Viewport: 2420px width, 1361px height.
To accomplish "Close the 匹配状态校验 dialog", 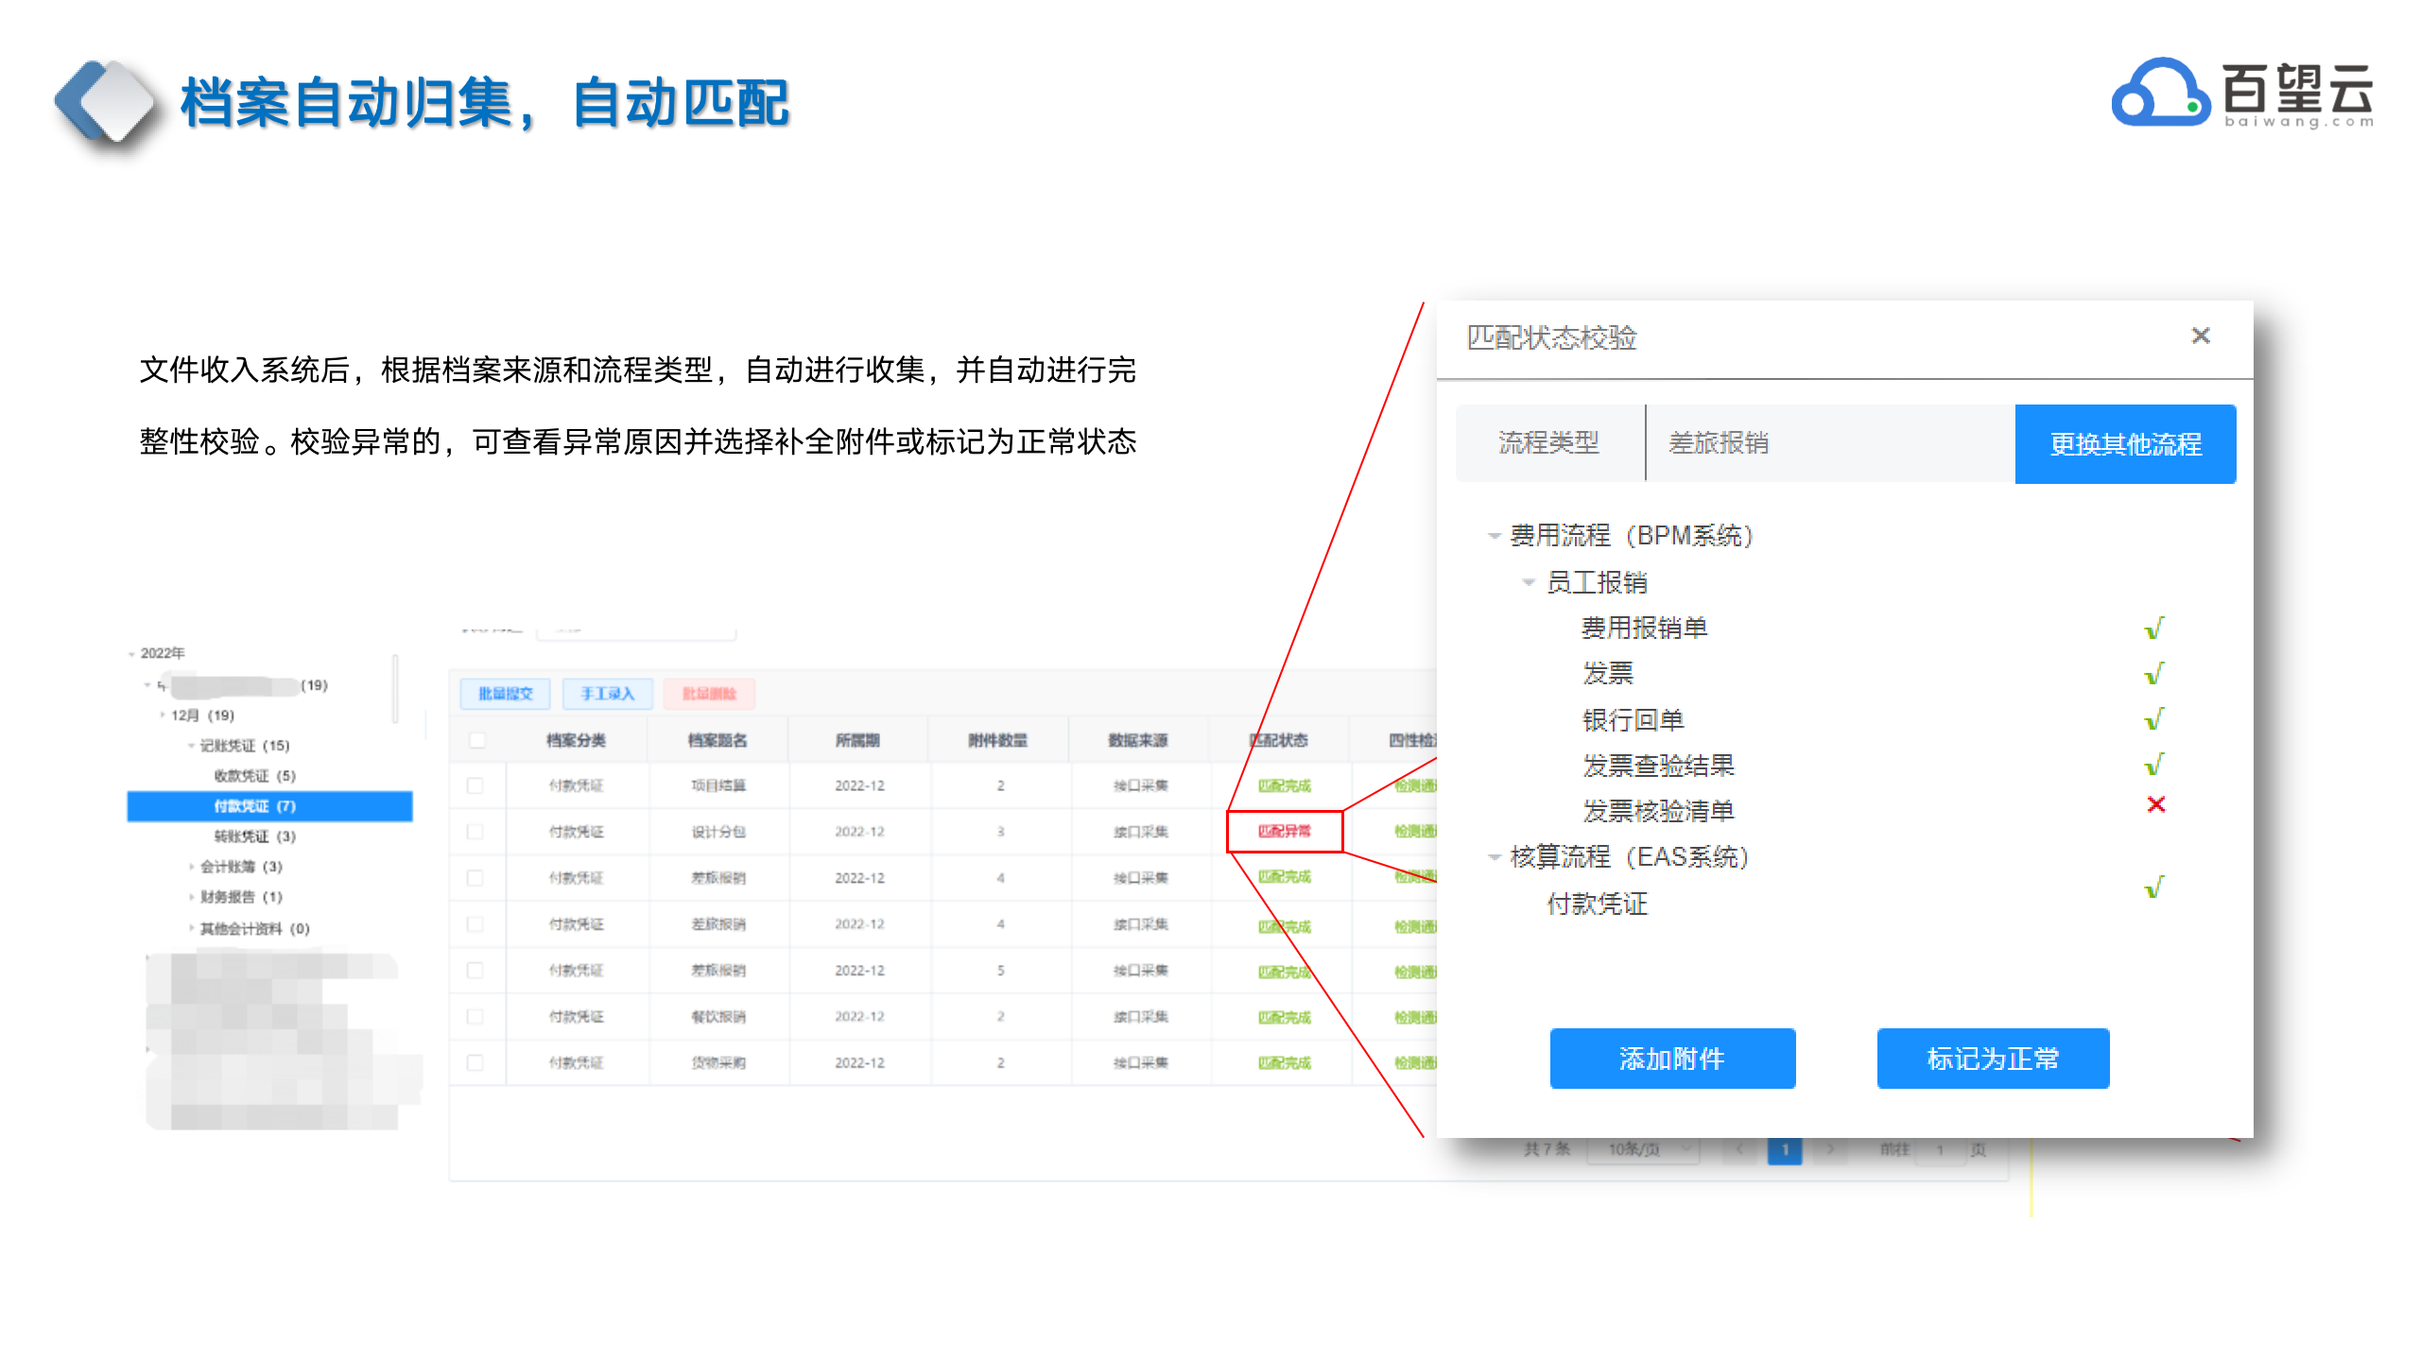I will coord(2200,336).
